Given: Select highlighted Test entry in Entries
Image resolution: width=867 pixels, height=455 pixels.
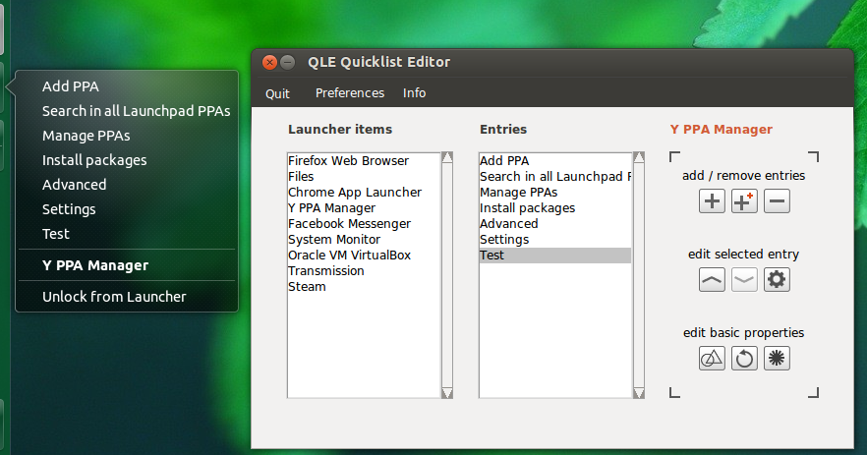Looking at the screenshot, I should (555, 256).
